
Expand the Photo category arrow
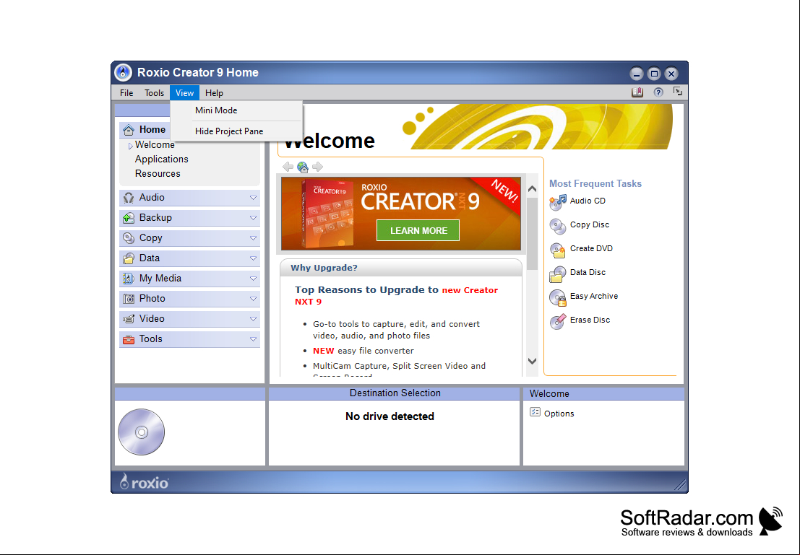(253, 299)
